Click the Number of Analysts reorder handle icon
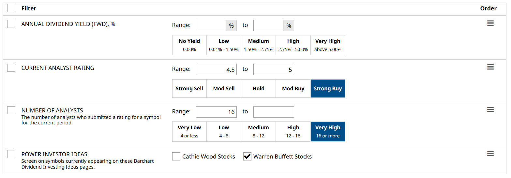The image size is (511, 178). click(x=490, y=110)
